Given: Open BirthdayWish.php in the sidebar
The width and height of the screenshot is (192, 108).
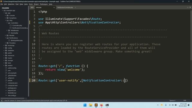Looking at the screenshot, I should point(16,40).
